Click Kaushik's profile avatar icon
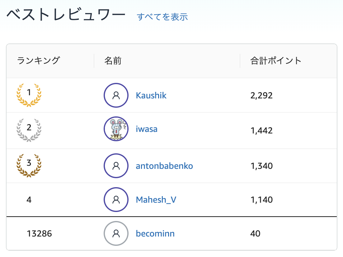 click(116, 95)
